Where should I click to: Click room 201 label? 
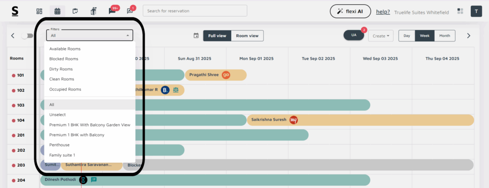(21, 135)
